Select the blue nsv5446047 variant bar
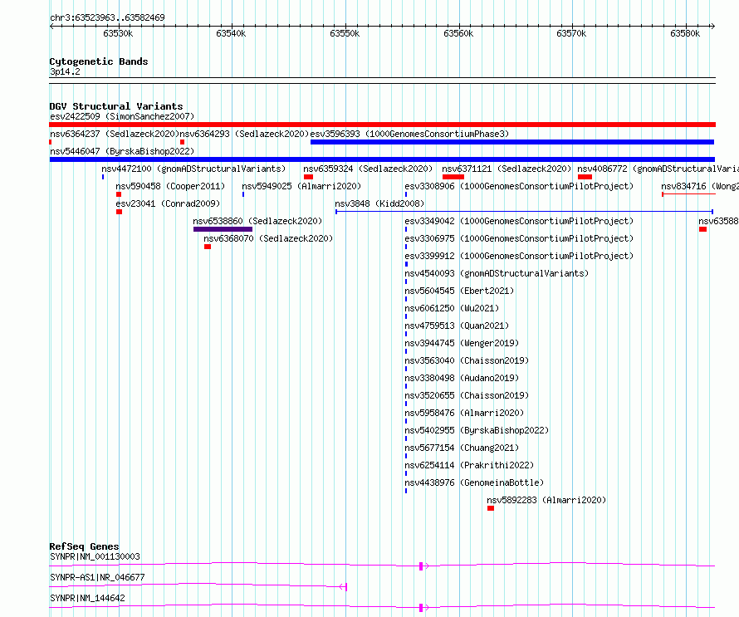The width and height of the screenshot is (739, 617). [382, 159]
